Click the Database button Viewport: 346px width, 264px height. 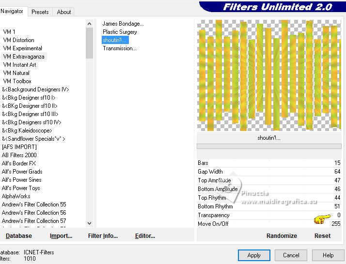19,236
